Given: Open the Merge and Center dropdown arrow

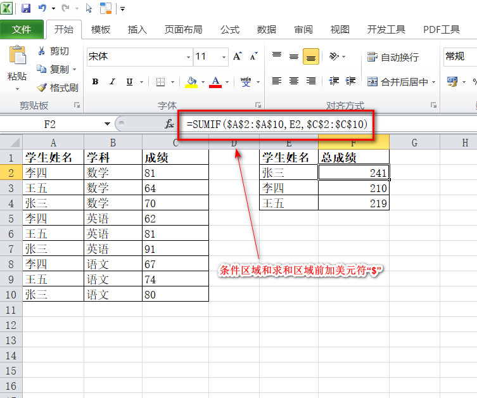Looking at the screenshot, I should (433, 82).
